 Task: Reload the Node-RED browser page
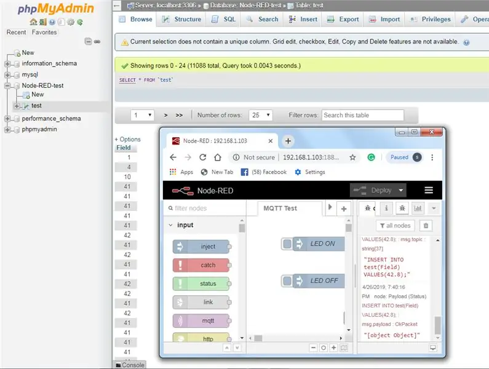tap(203, 157)
